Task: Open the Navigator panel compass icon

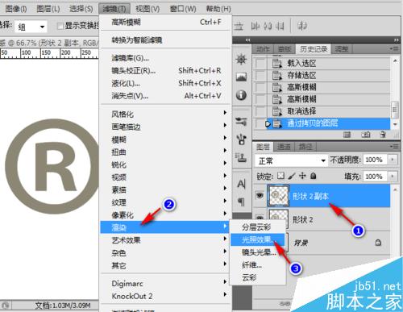Action: pos(241,59)
